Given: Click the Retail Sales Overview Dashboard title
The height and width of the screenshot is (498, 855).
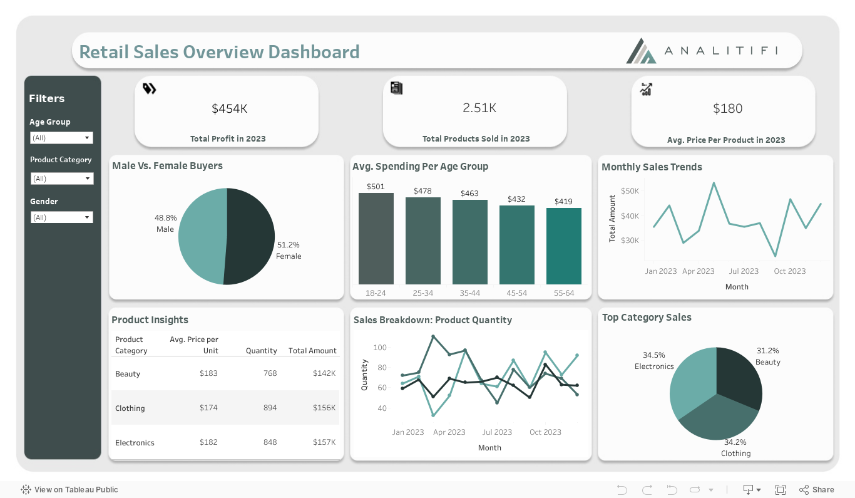Looking at the screenshot, I should 219,51.
